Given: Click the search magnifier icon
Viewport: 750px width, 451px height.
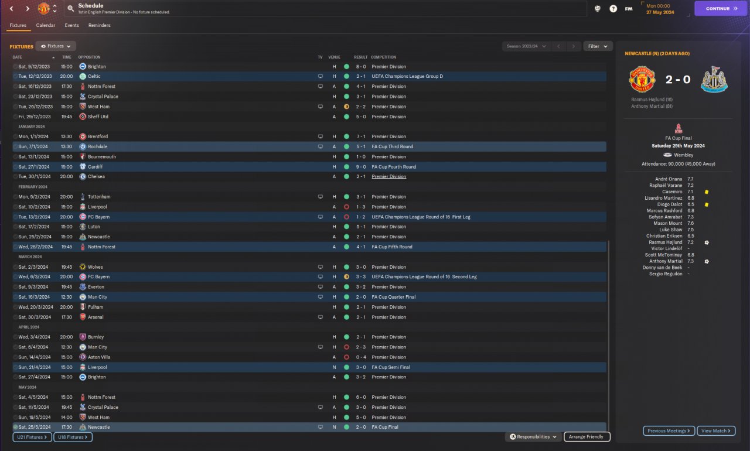Looking at the screenshot, I should coord(70,9).
